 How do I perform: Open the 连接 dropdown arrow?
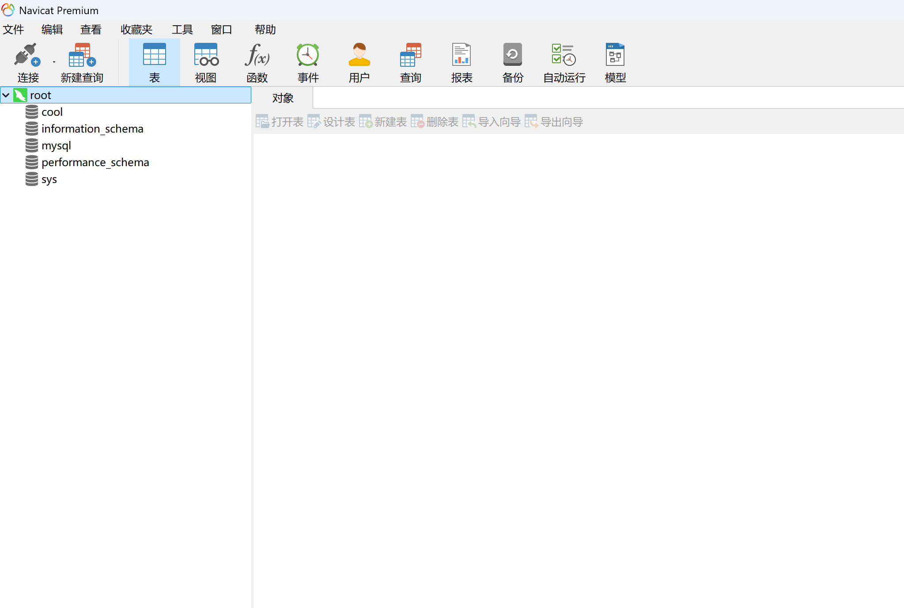coord(54,62)
